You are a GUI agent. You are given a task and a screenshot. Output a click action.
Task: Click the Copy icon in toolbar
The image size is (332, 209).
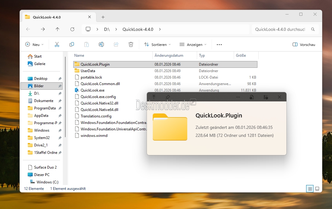pyautogui.click(x=72, y=45)
